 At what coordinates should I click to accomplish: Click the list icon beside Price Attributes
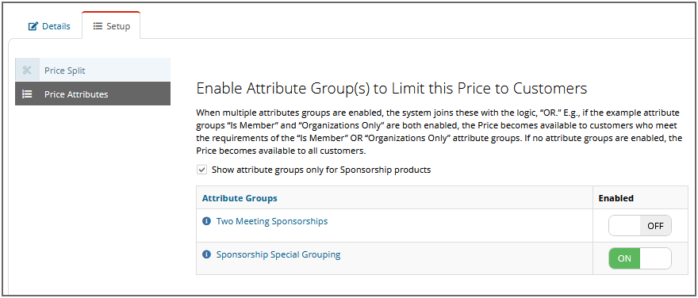[27, 94]
